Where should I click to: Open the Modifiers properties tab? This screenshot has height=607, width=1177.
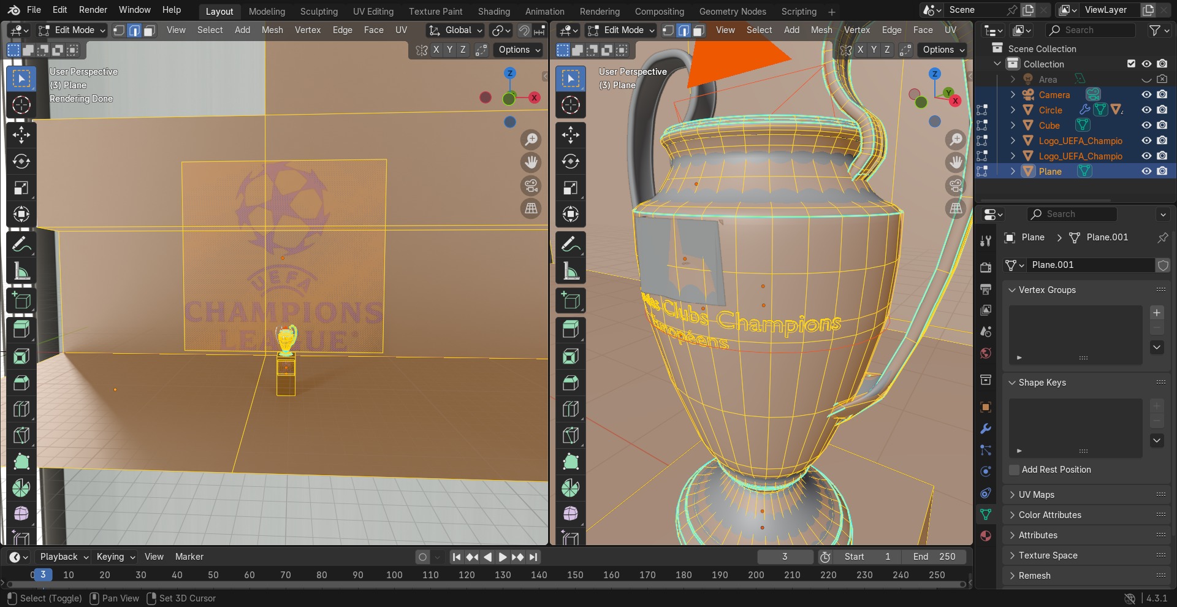(x=986, y=429)
